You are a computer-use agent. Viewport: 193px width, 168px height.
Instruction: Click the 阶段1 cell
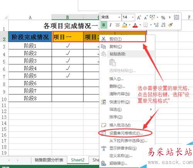[x=30, y=46]
